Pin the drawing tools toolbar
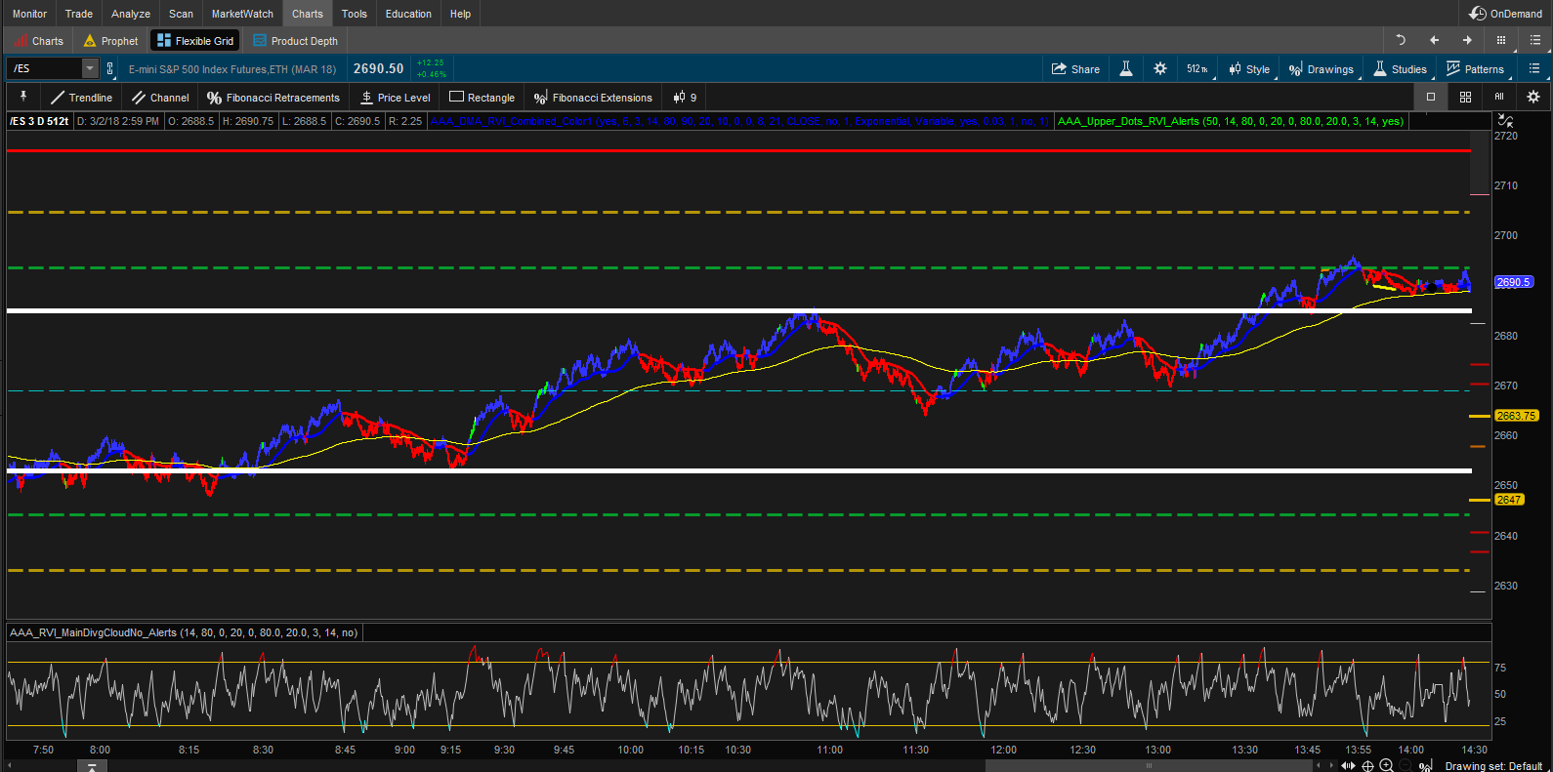This screenshot has width=1553, height=772. pyautogui.click(x=23, y=97)
